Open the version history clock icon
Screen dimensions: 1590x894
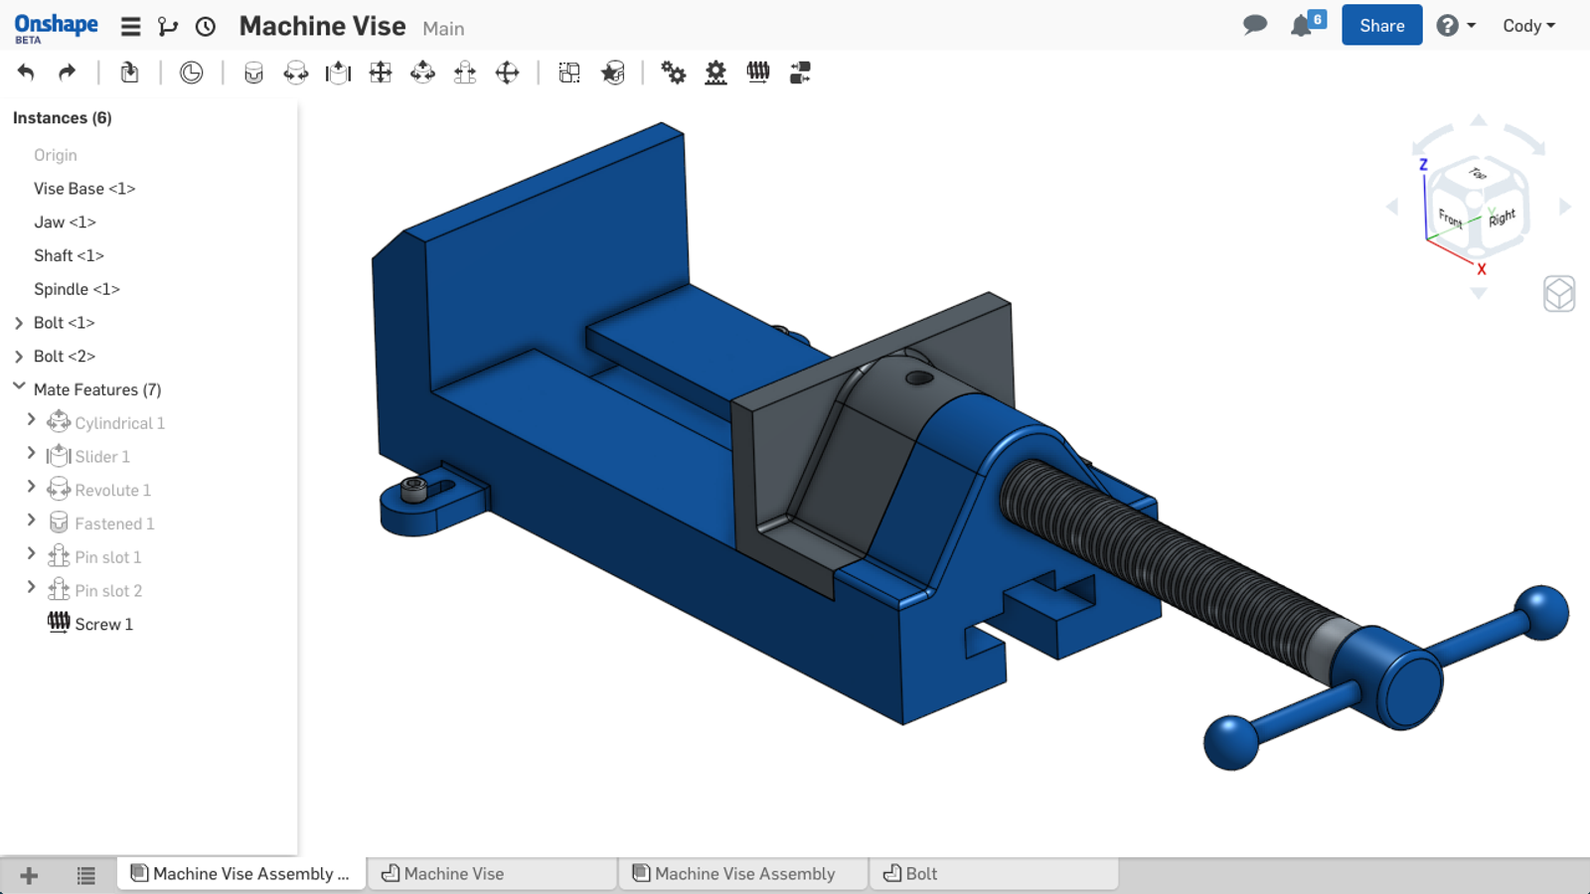pos(206,27)
